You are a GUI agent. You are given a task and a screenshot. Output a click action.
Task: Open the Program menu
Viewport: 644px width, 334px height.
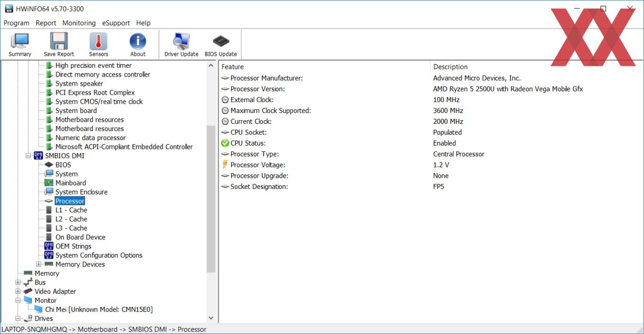pos(17,23)
